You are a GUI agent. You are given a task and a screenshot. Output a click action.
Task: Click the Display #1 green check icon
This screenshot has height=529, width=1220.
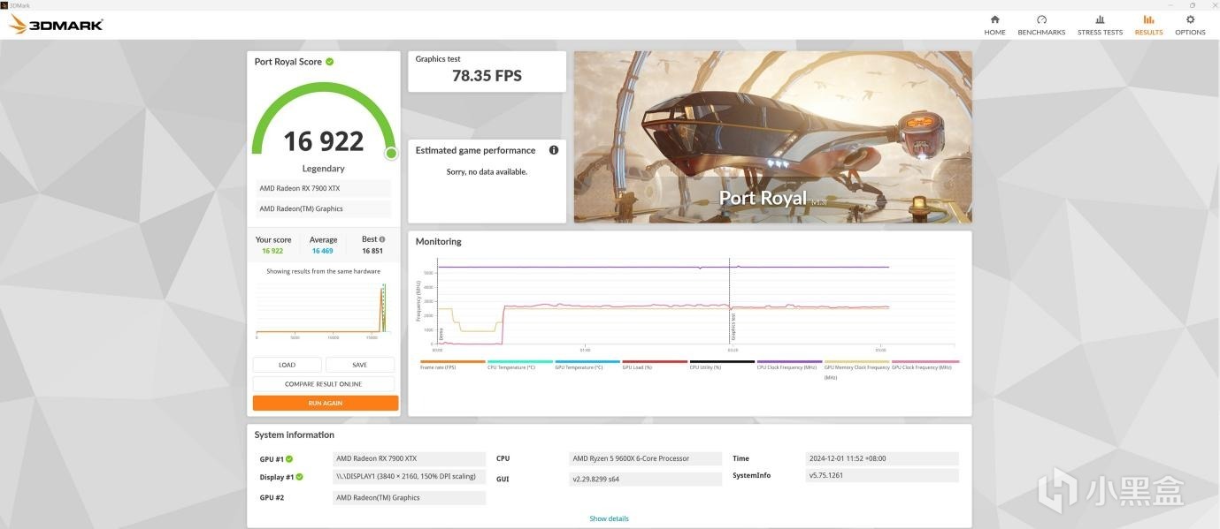coord(299,477)
